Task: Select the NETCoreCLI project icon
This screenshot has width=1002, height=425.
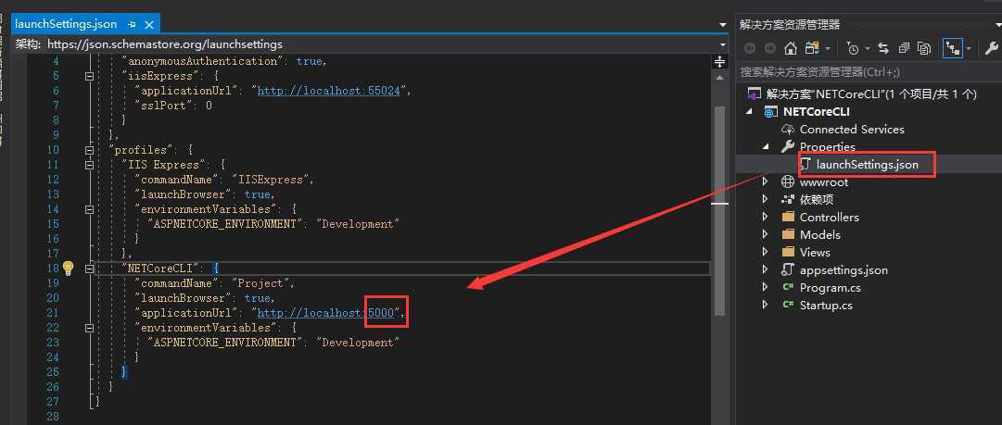Action: point(771,112)
